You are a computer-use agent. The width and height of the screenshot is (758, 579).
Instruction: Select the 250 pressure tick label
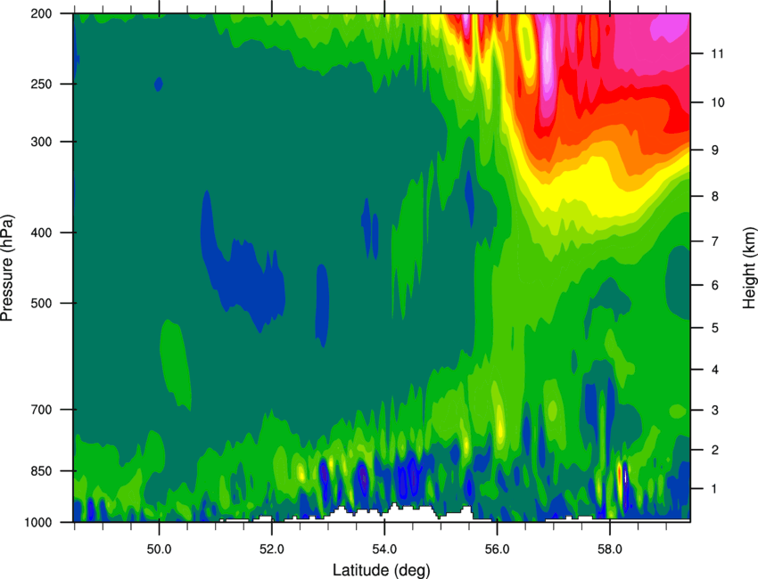(42, 84)
